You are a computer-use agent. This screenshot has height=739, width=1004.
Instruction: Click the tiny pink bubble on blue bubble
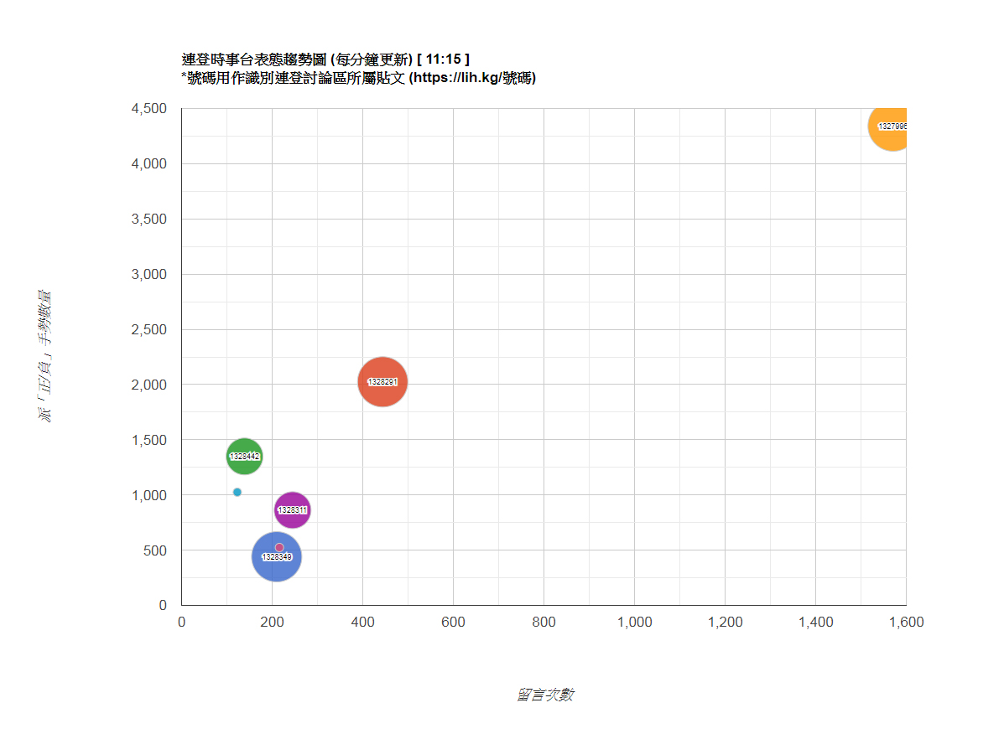point(279,547)
